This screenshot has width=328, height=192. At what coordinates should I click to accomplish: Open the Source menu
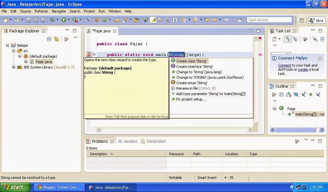(25, 11)
